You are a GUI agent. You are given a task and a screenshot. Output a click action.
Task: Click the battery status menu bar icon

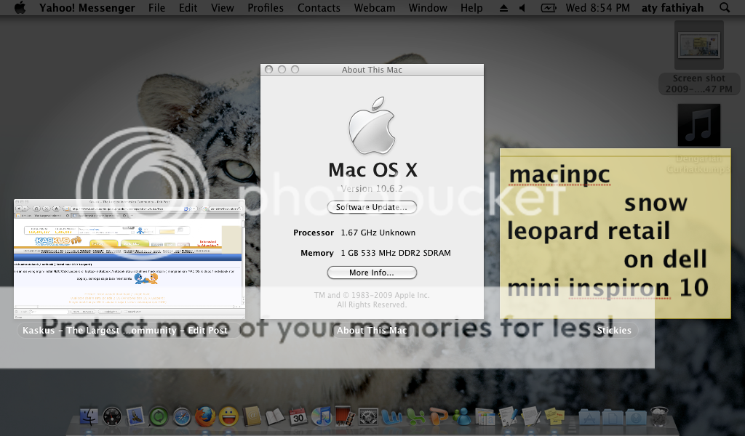coord(549,8)
